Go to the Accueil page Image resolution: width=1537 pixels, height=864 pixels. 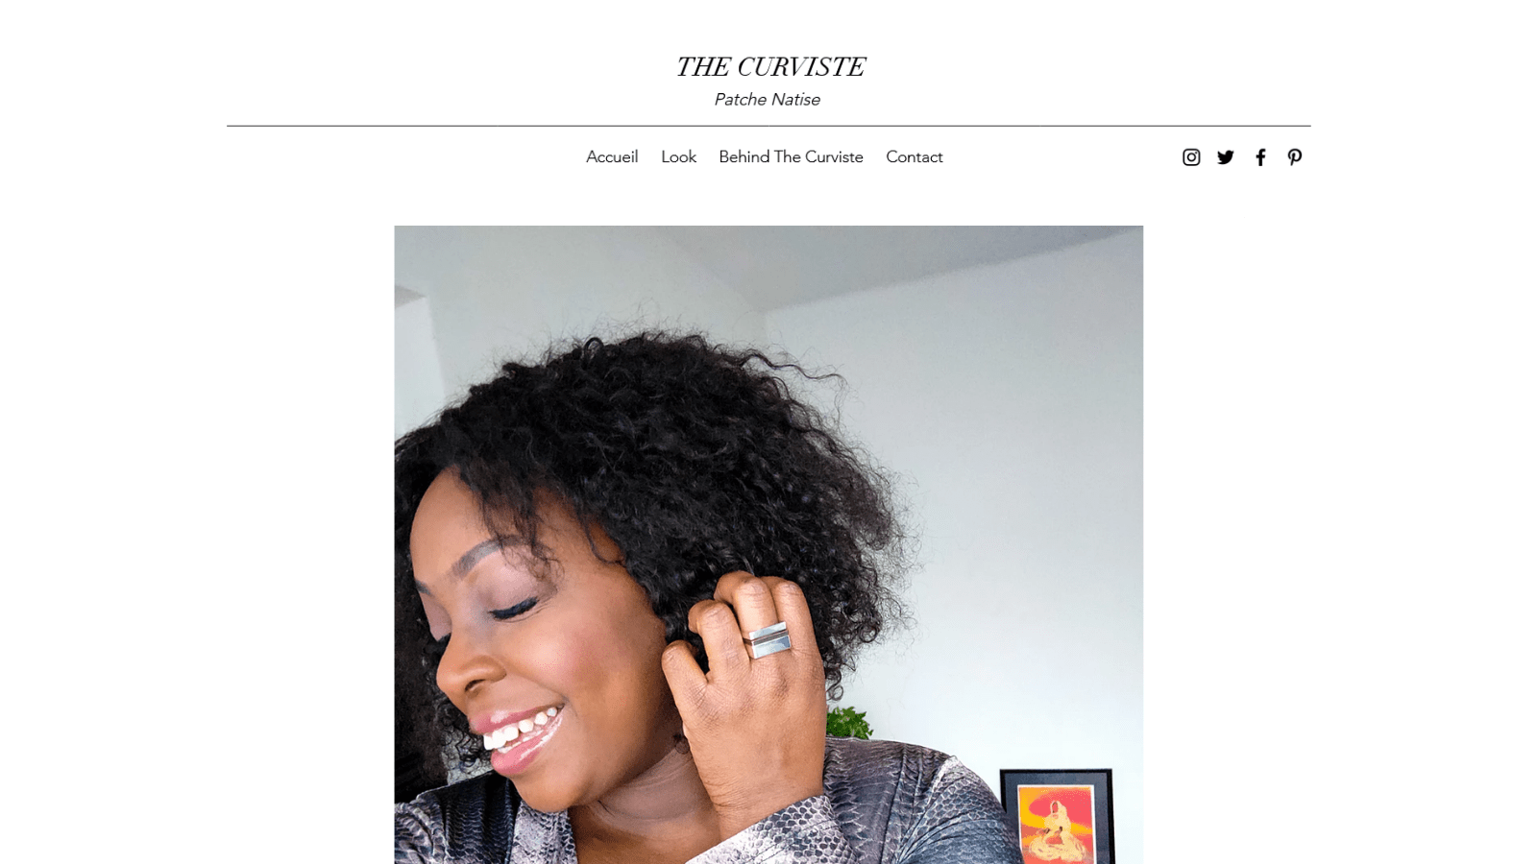(612, 156)
